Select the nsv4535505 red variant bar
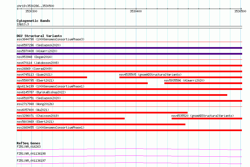Image resolution: width=250 pixels, height=167 pixels. click(181, 77)
